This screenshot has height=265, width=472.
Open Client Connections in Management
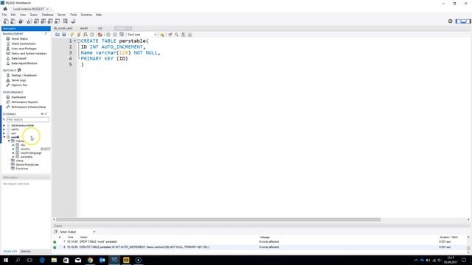23,43
